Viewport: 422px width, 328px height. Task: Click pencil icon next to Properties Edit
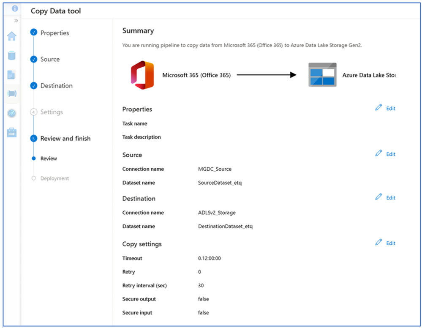[x=378, y=107]
